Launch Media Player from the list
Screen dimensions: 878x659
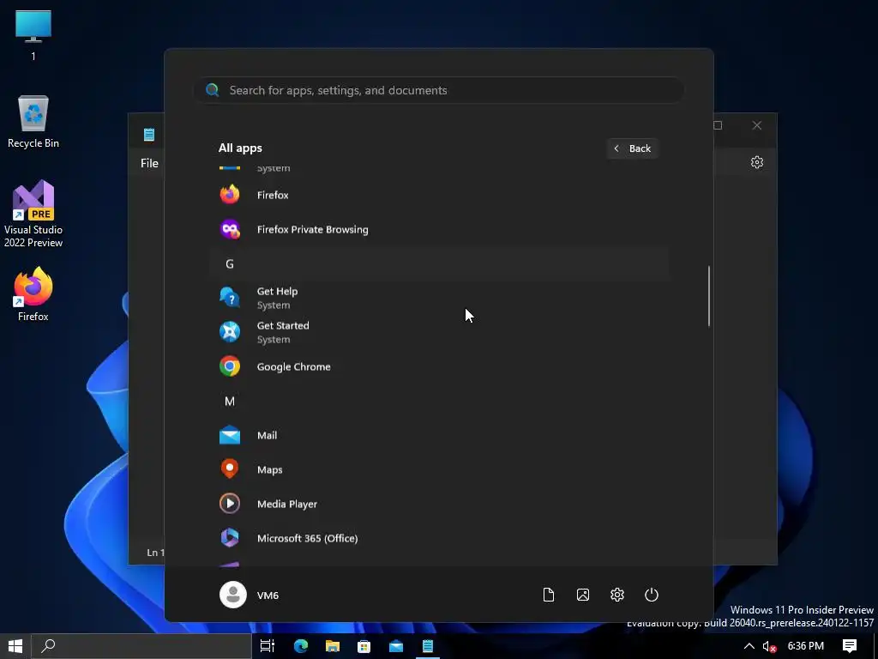pyautogui.click(x=439, y=503)
